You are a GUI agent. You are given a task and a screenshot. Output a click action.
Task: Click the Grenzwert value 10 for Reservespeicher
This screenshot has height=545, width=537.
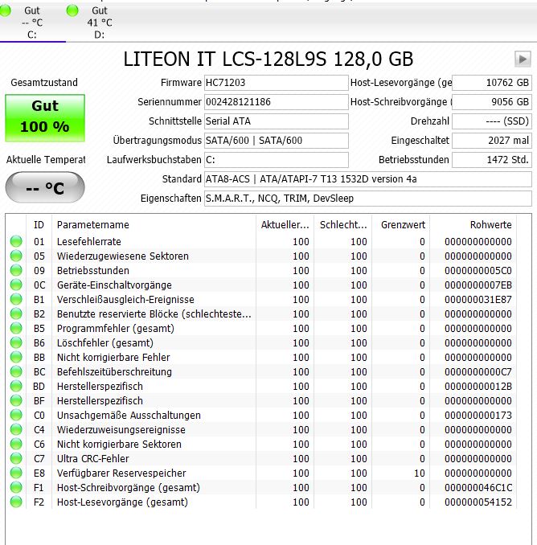(x=420, y=473)
